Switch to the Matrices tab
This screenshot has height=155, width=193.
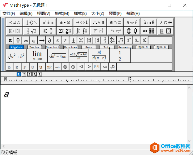pyautogui.click(x=71, y=47)
